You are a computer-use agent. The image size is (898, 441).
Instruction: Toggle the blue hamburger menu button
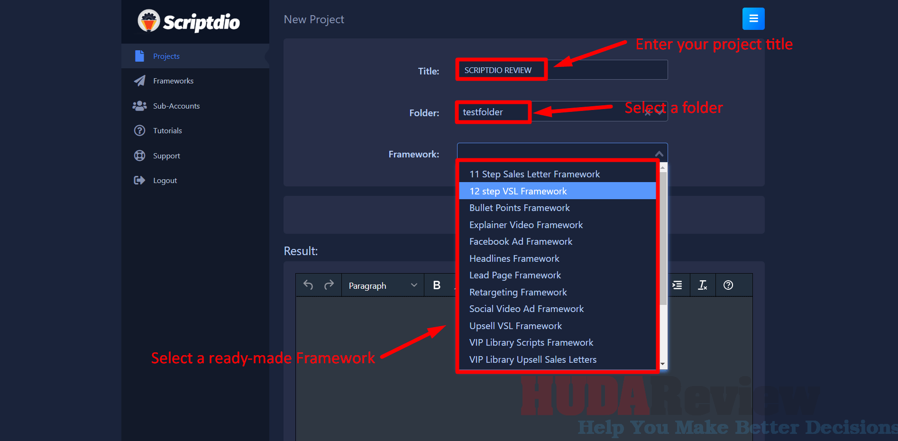[753, 19]
